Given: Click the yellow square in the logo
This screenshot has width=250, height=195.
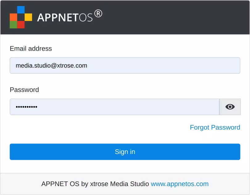Looking at the screenshot, I should (x=28, y=17).
